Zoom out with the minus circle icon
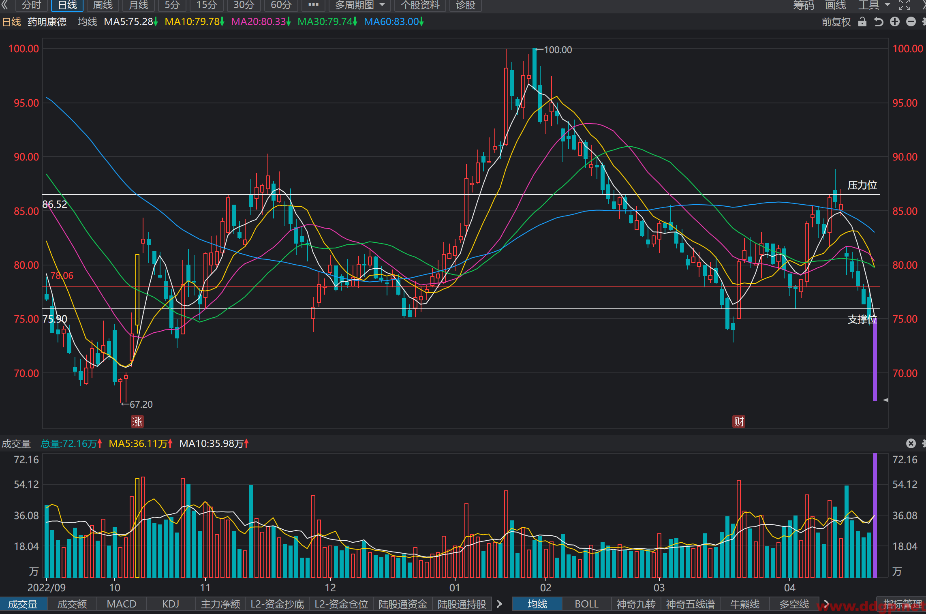Viewport: 926px width, 614px height. [911, 22]
